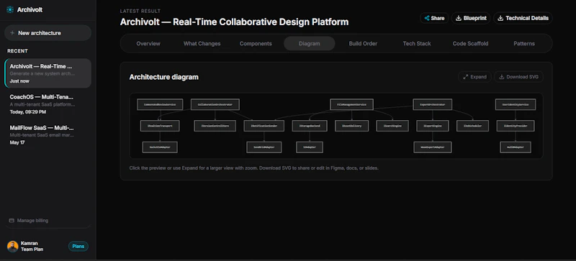Select the Diagram tab
The width and height of the screenshot is (576, 261).
pos(310,43)
